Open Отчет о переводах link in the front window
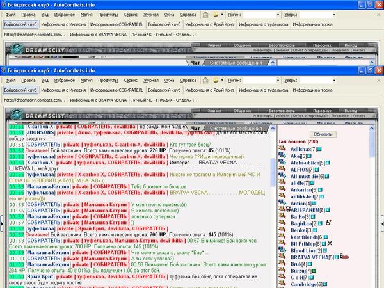This screenshot has width=384, height=288. coord(310,116)
